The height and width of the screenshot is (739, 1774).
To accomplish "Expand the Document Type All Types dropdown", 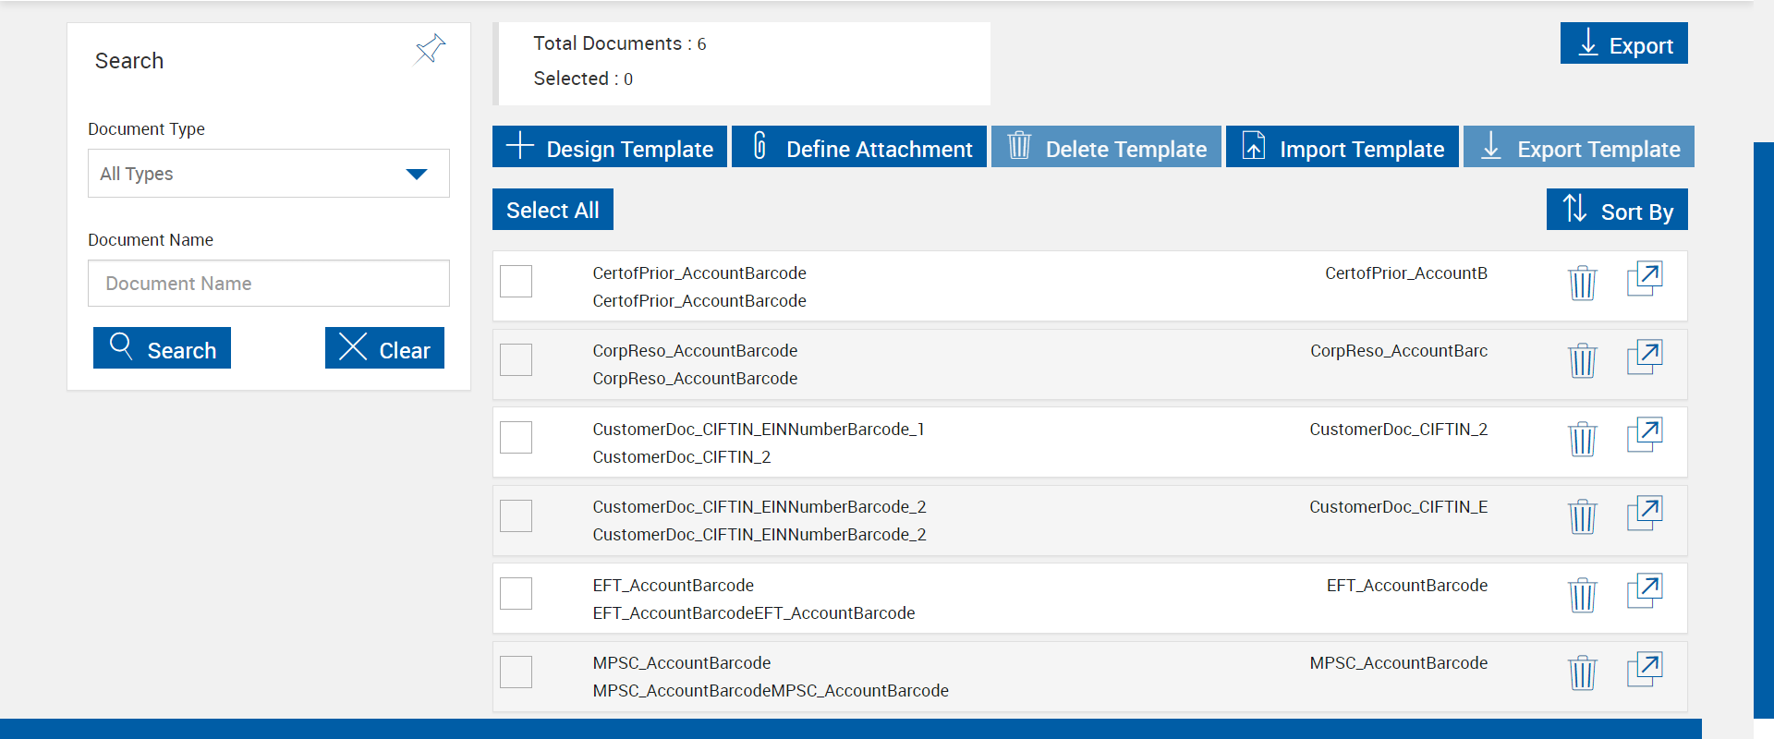I will tap(269, 174).
